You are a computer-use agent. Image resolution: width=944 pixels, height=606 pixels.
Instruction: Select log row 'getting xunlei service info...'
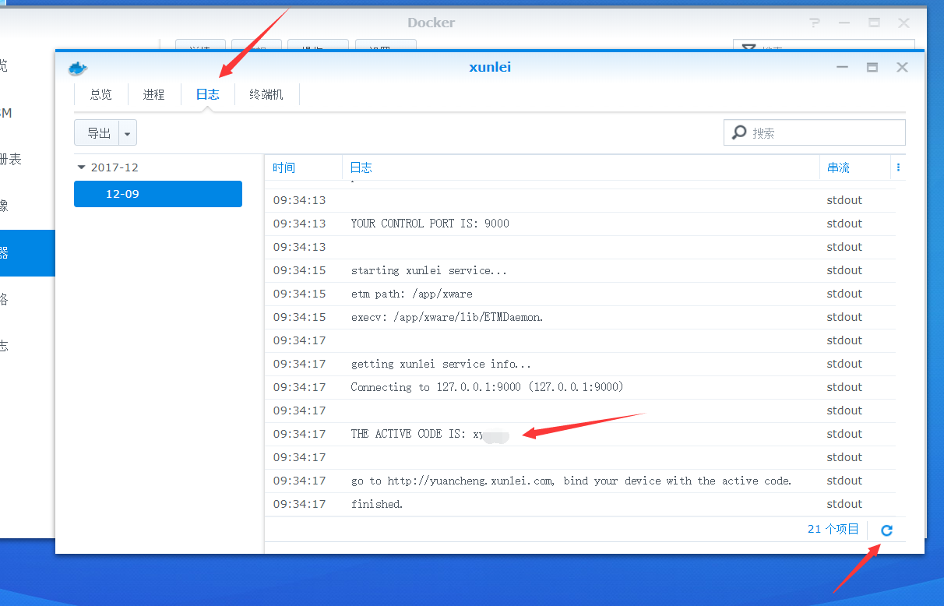coord(580,364)
